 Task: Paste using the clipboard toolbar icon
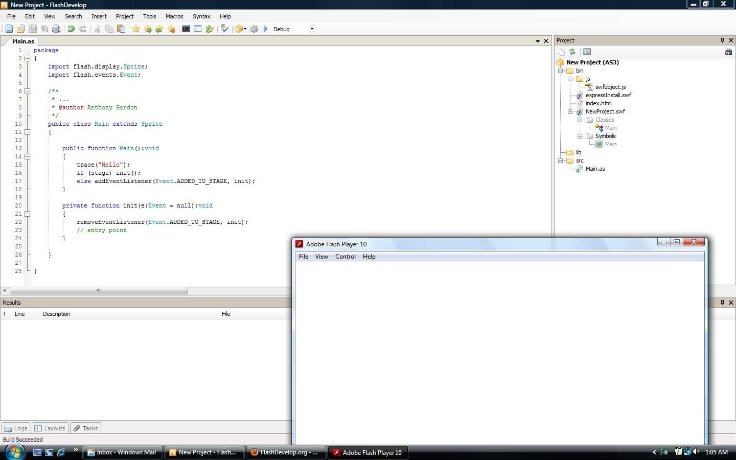pyautogui.click(x=121, y=29)
